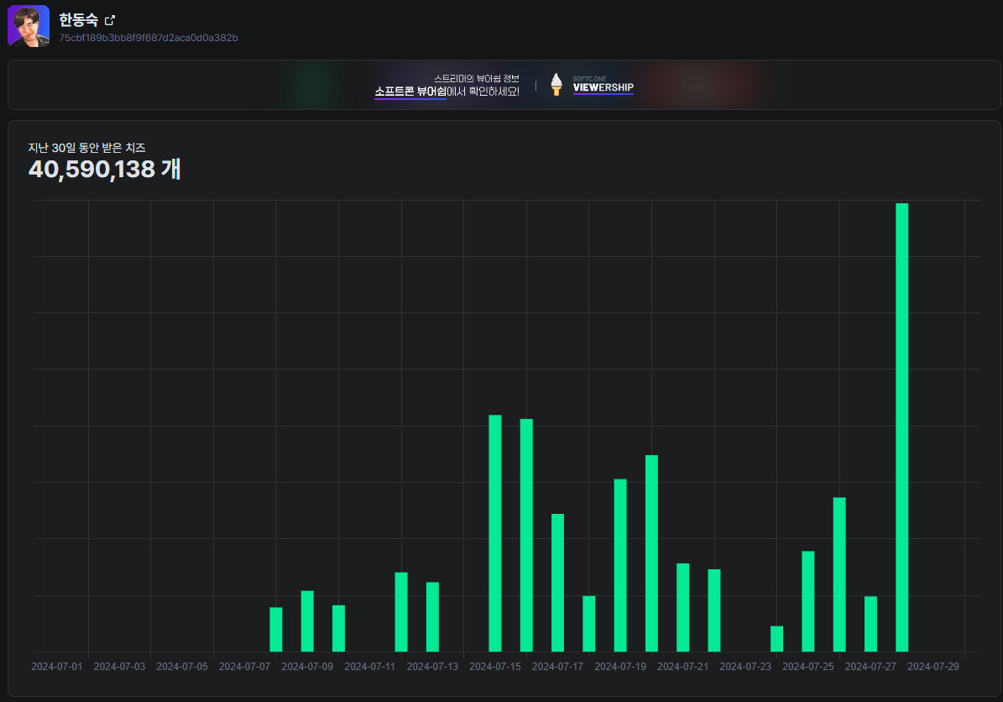The image size is (1003, 702).
Task: Click the 2024-07-09 axis date label
Action: coord(307,667)
